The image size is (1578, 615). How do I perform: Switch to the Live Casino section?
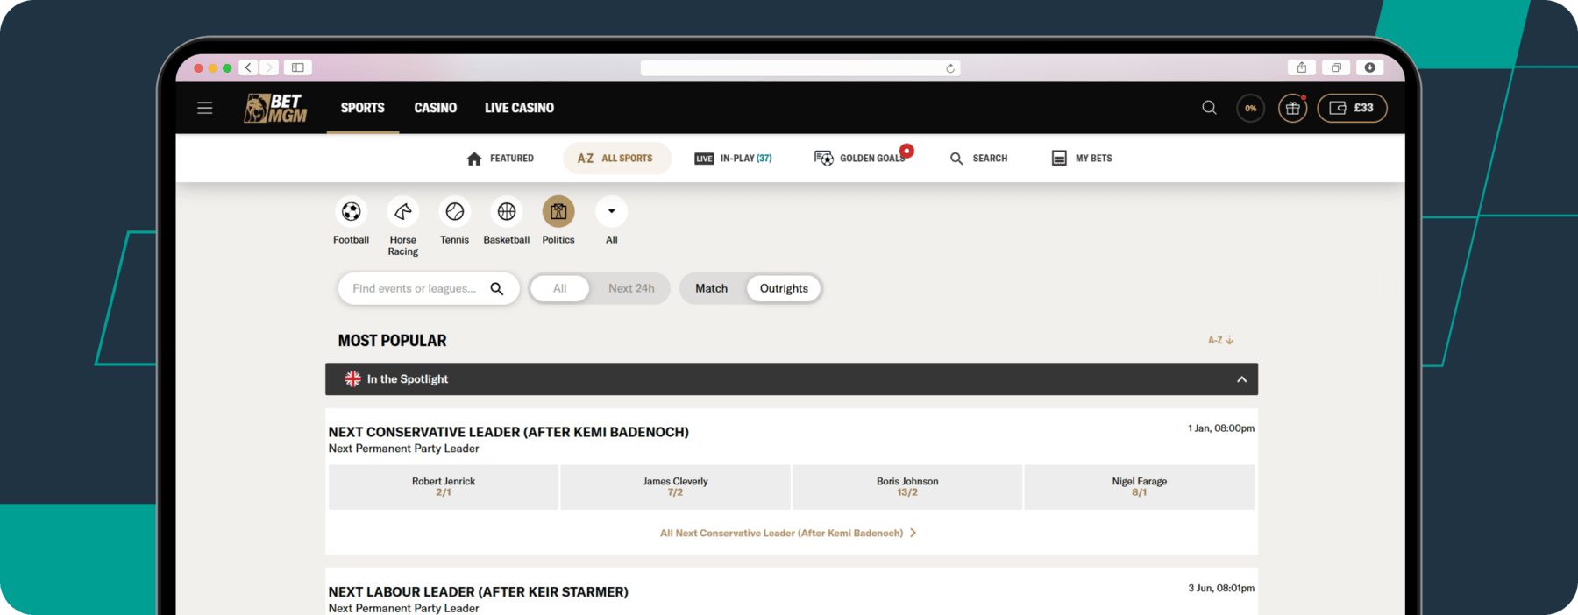(519, 108)
